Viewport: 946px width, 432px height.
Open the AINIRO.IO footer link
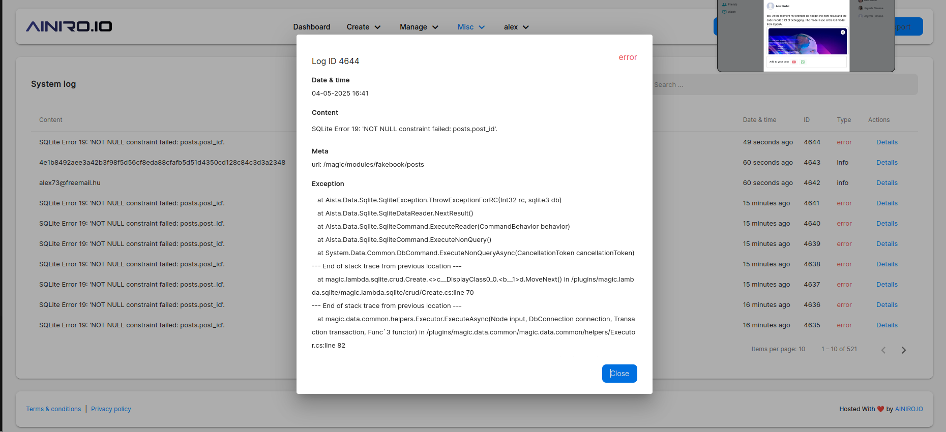pos(909,409)
